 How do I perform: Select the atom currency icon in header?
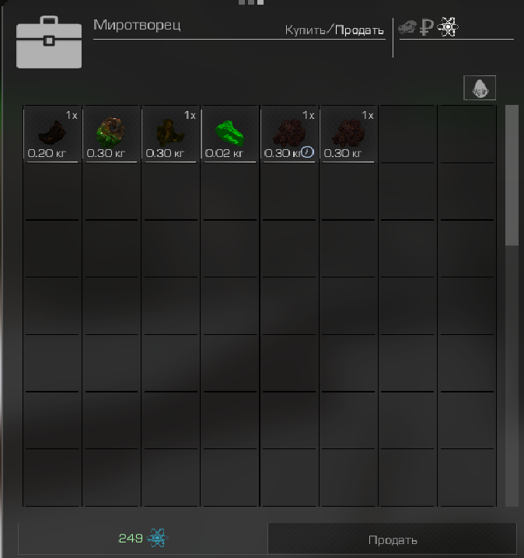[x=448, y=27]
